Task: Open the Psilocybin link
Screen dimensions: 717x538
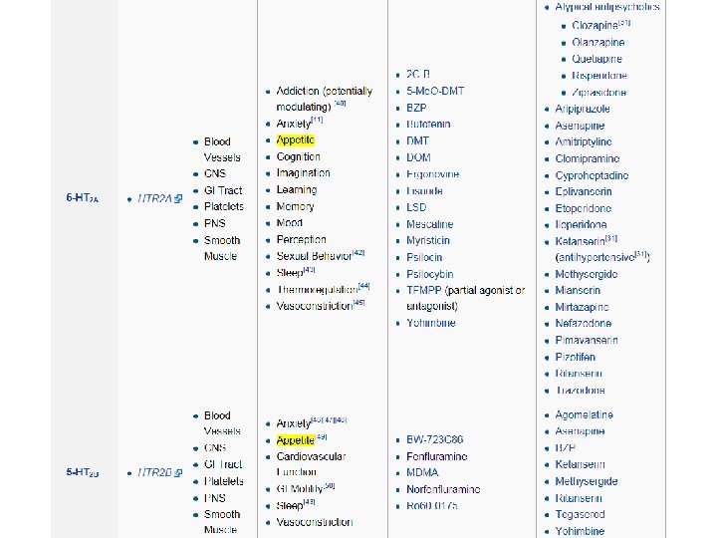Action: tap(430, 274)
